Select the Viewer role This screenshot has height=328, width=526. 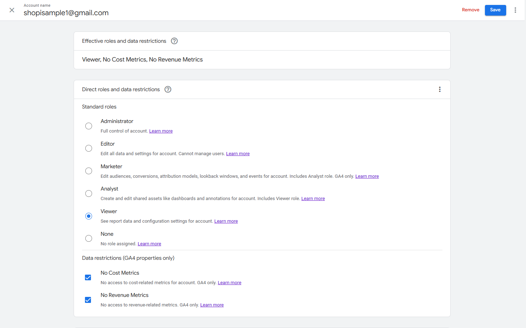[89, 216]
